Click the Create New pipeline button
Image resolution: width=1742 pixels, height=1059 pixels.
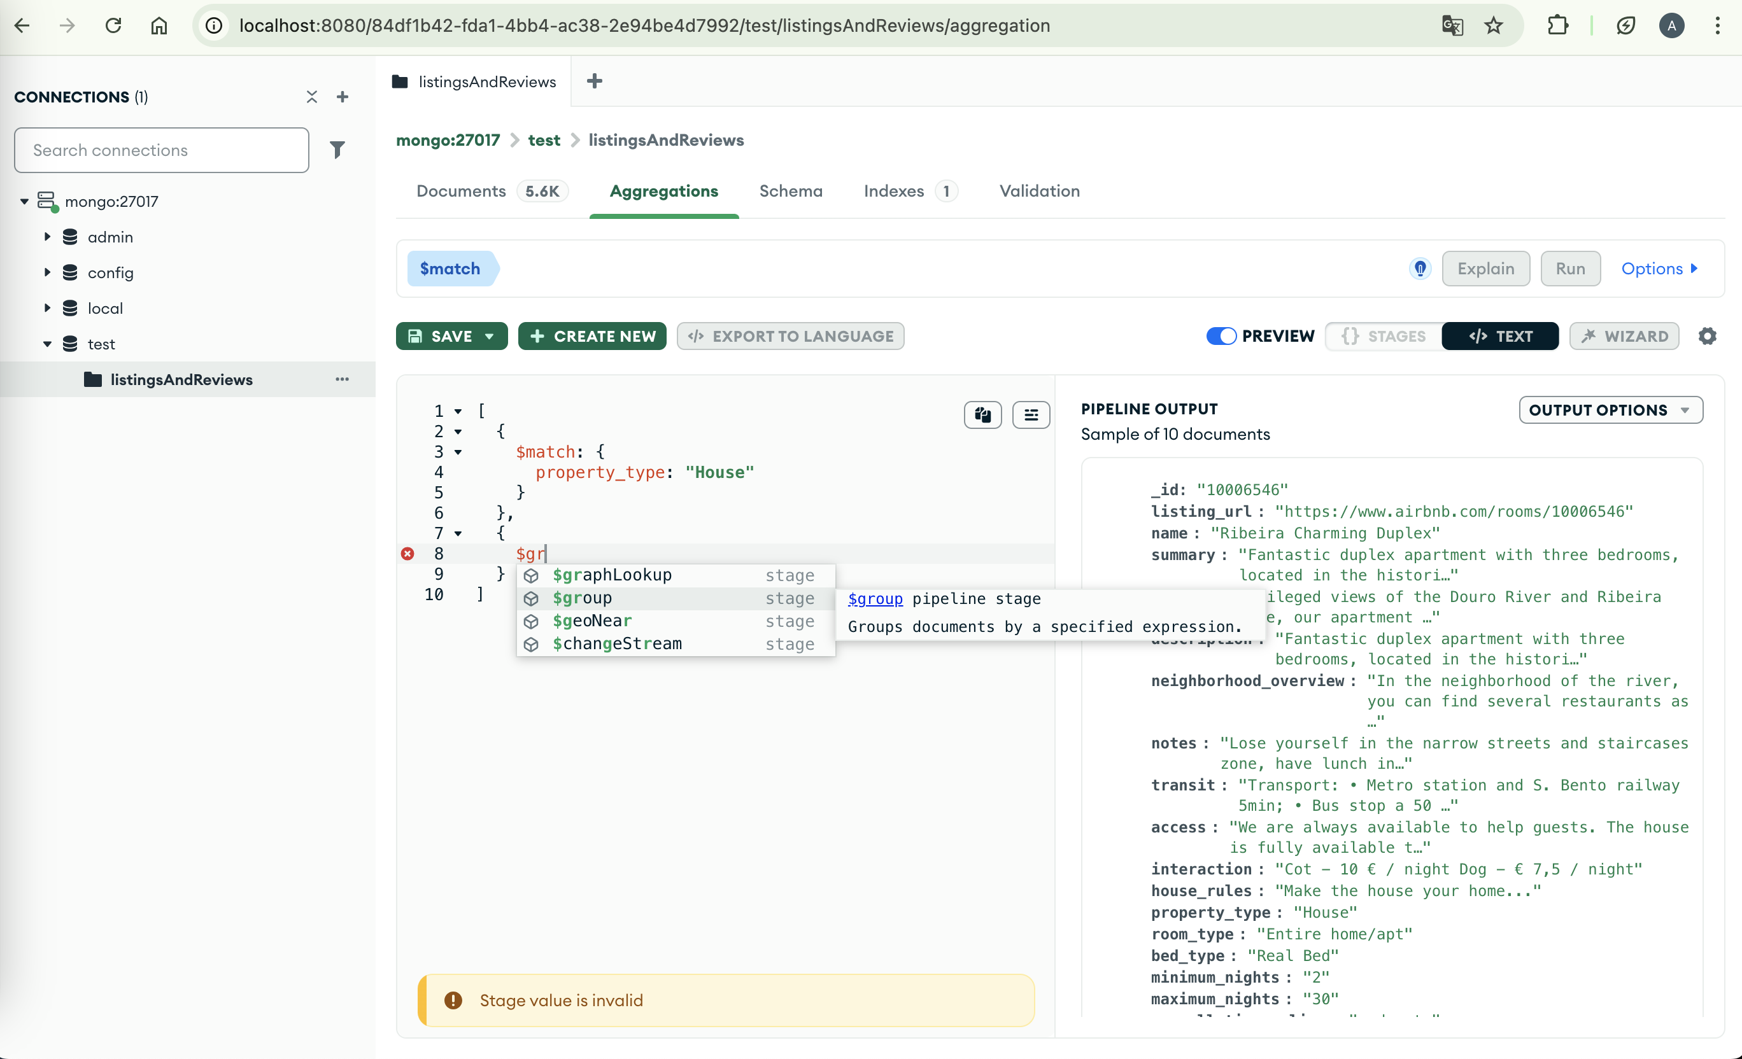(x=591, y=336)
